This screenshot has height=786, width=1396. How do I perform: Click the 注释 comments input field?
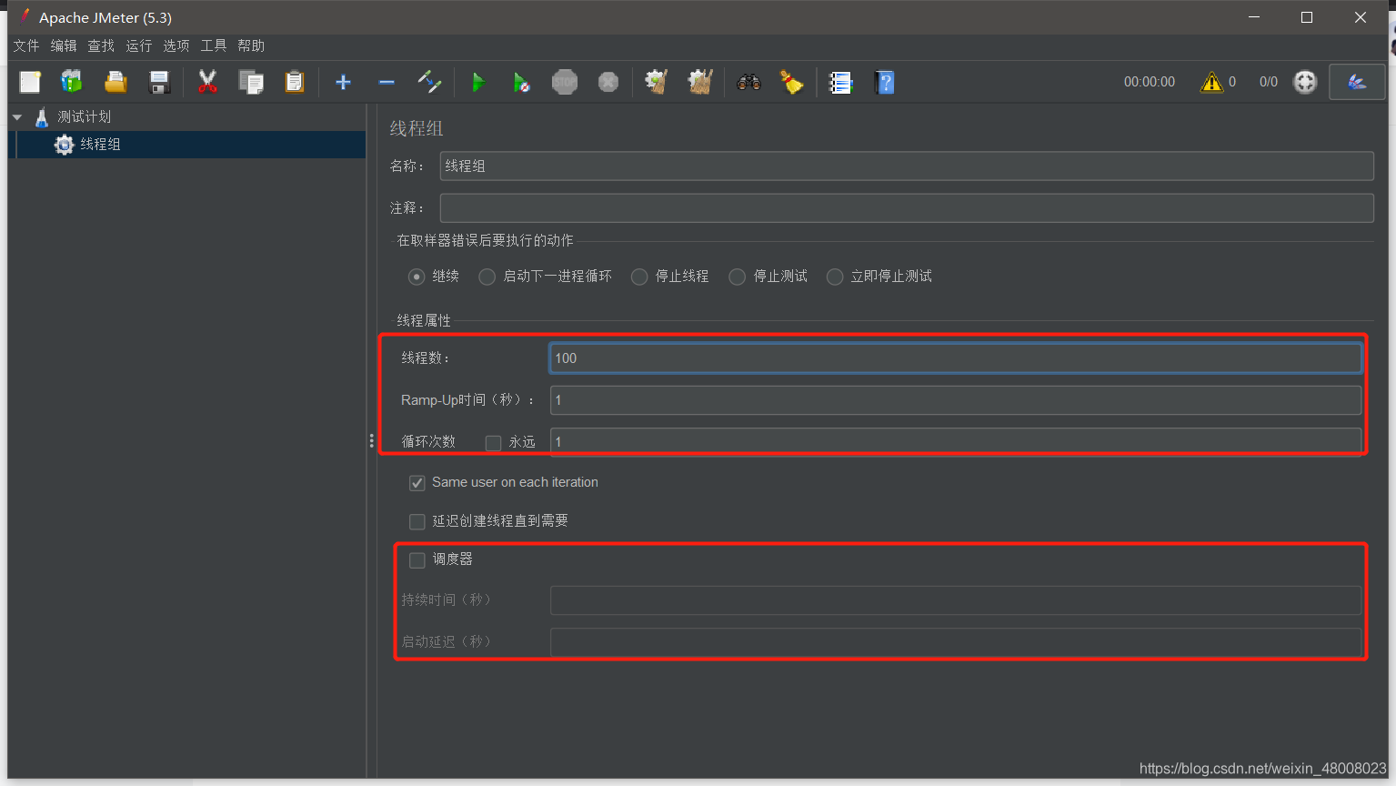[x=907, y=207]
